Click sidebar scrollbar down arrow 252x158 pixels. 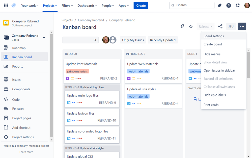tap(51, 140)
